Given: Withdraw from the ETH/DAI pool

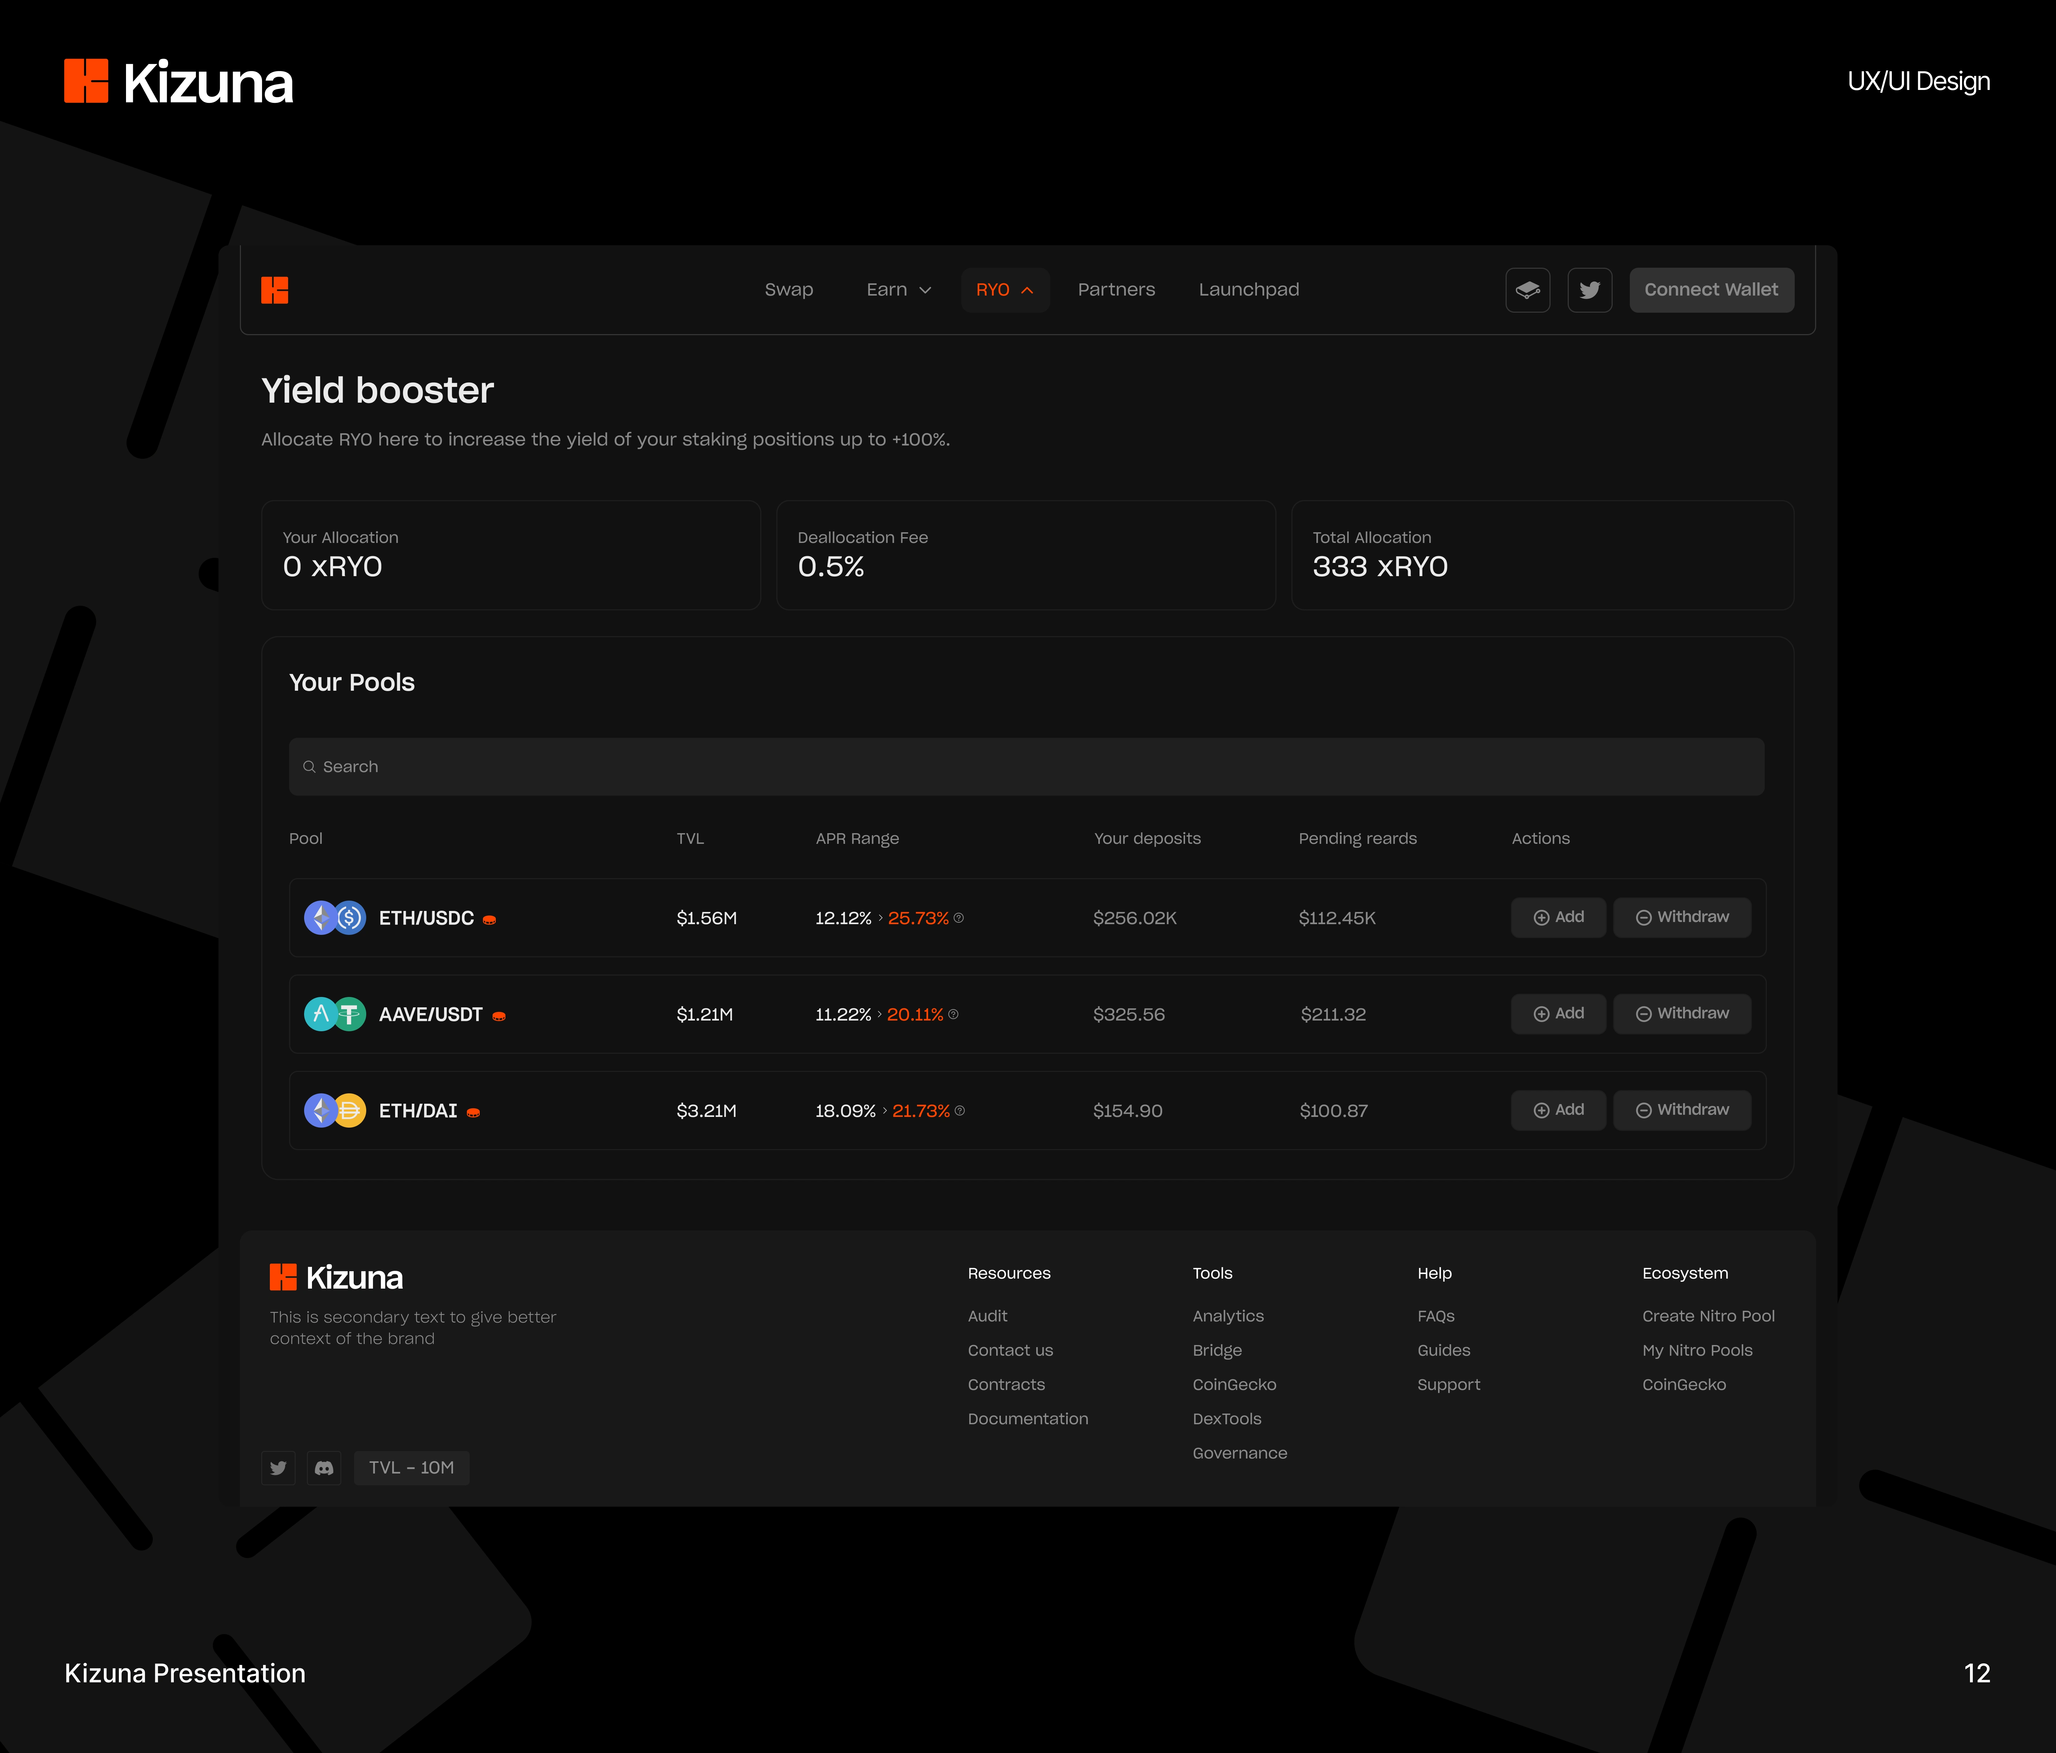Looking at the screenshot, I should pyautogui.click(x=1682, y=1110).
